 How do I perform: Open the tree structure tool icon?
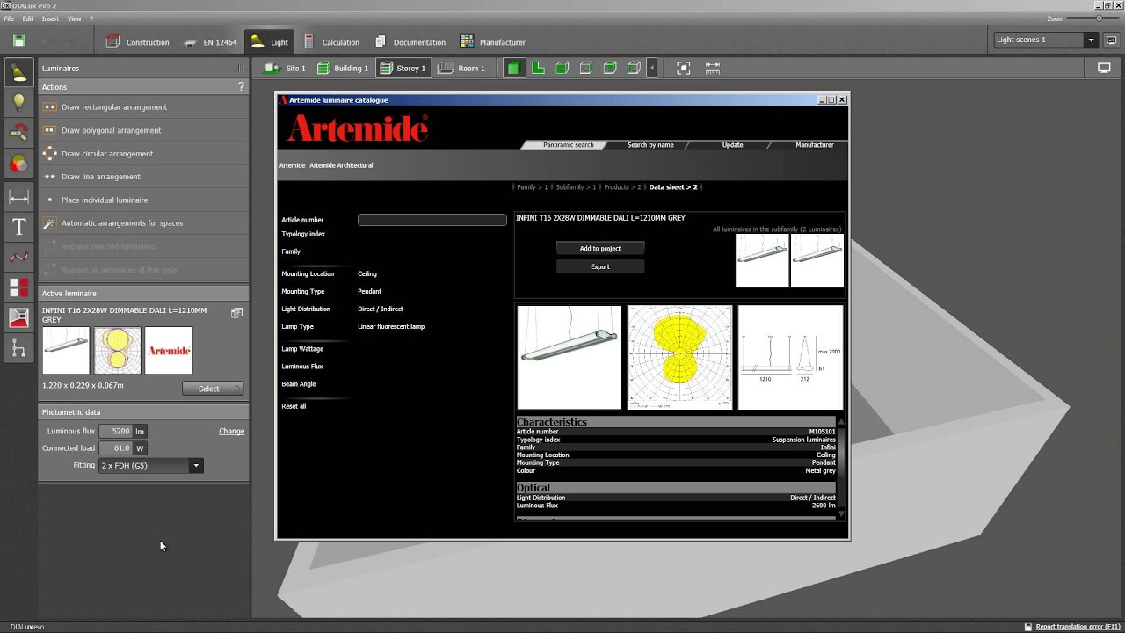[x=18, y=349]
